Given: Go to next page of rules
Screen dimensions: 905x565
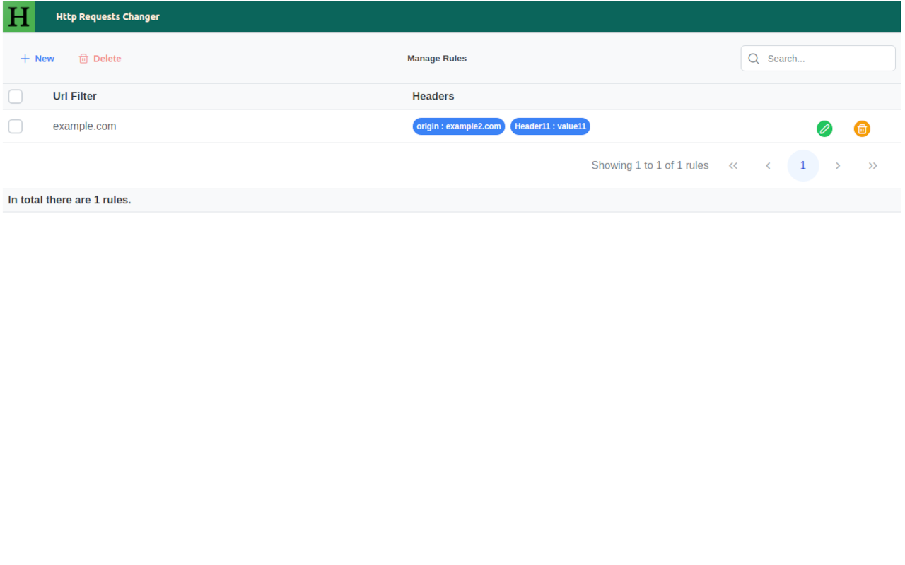Looking at the screenshot, I should pos(838,166).
